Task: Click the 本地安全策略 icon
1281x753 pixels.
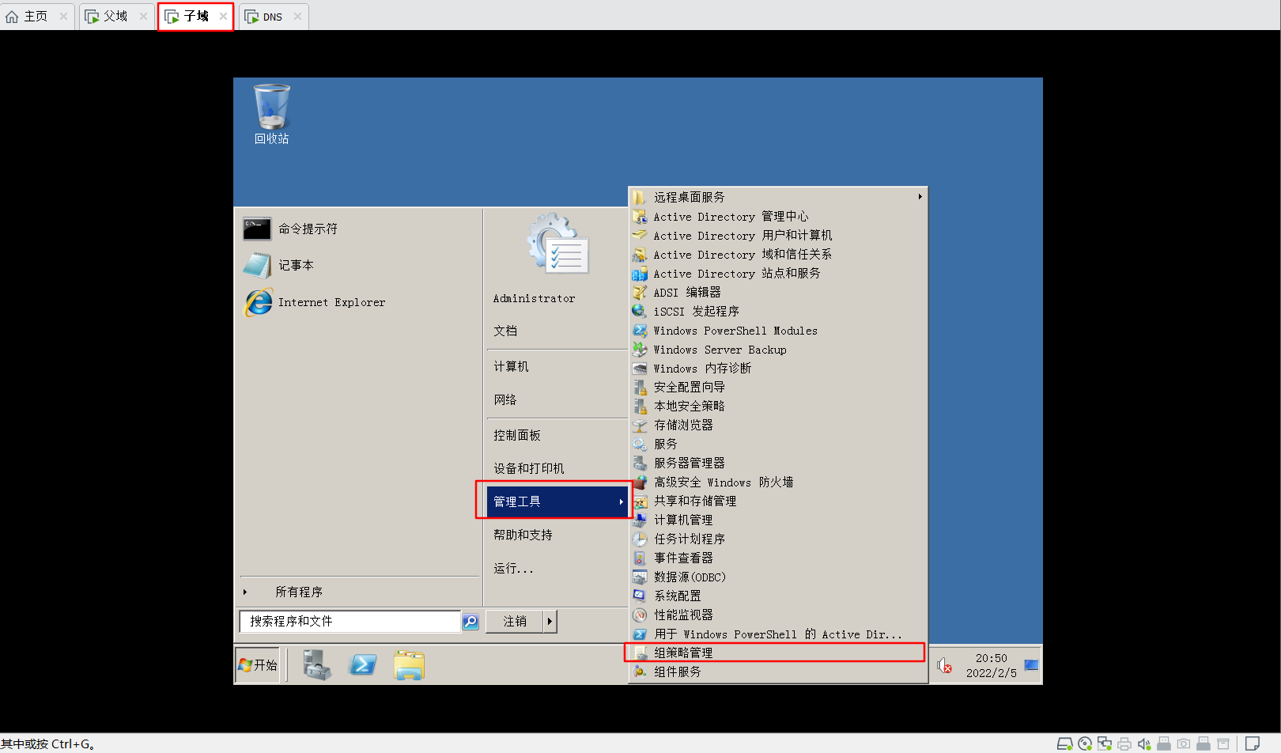Action: tap(640, 407)
